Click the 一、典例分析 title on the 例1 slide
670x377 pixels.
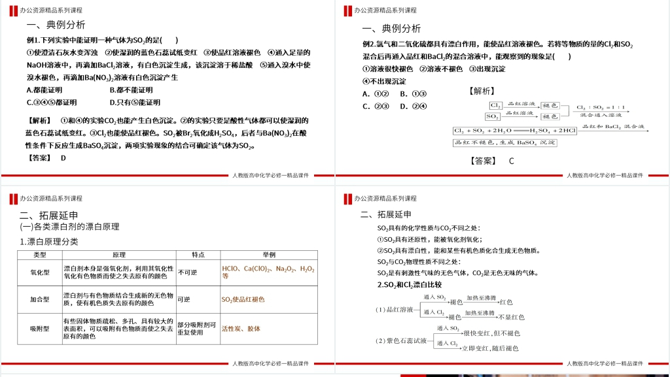(56, 25)
